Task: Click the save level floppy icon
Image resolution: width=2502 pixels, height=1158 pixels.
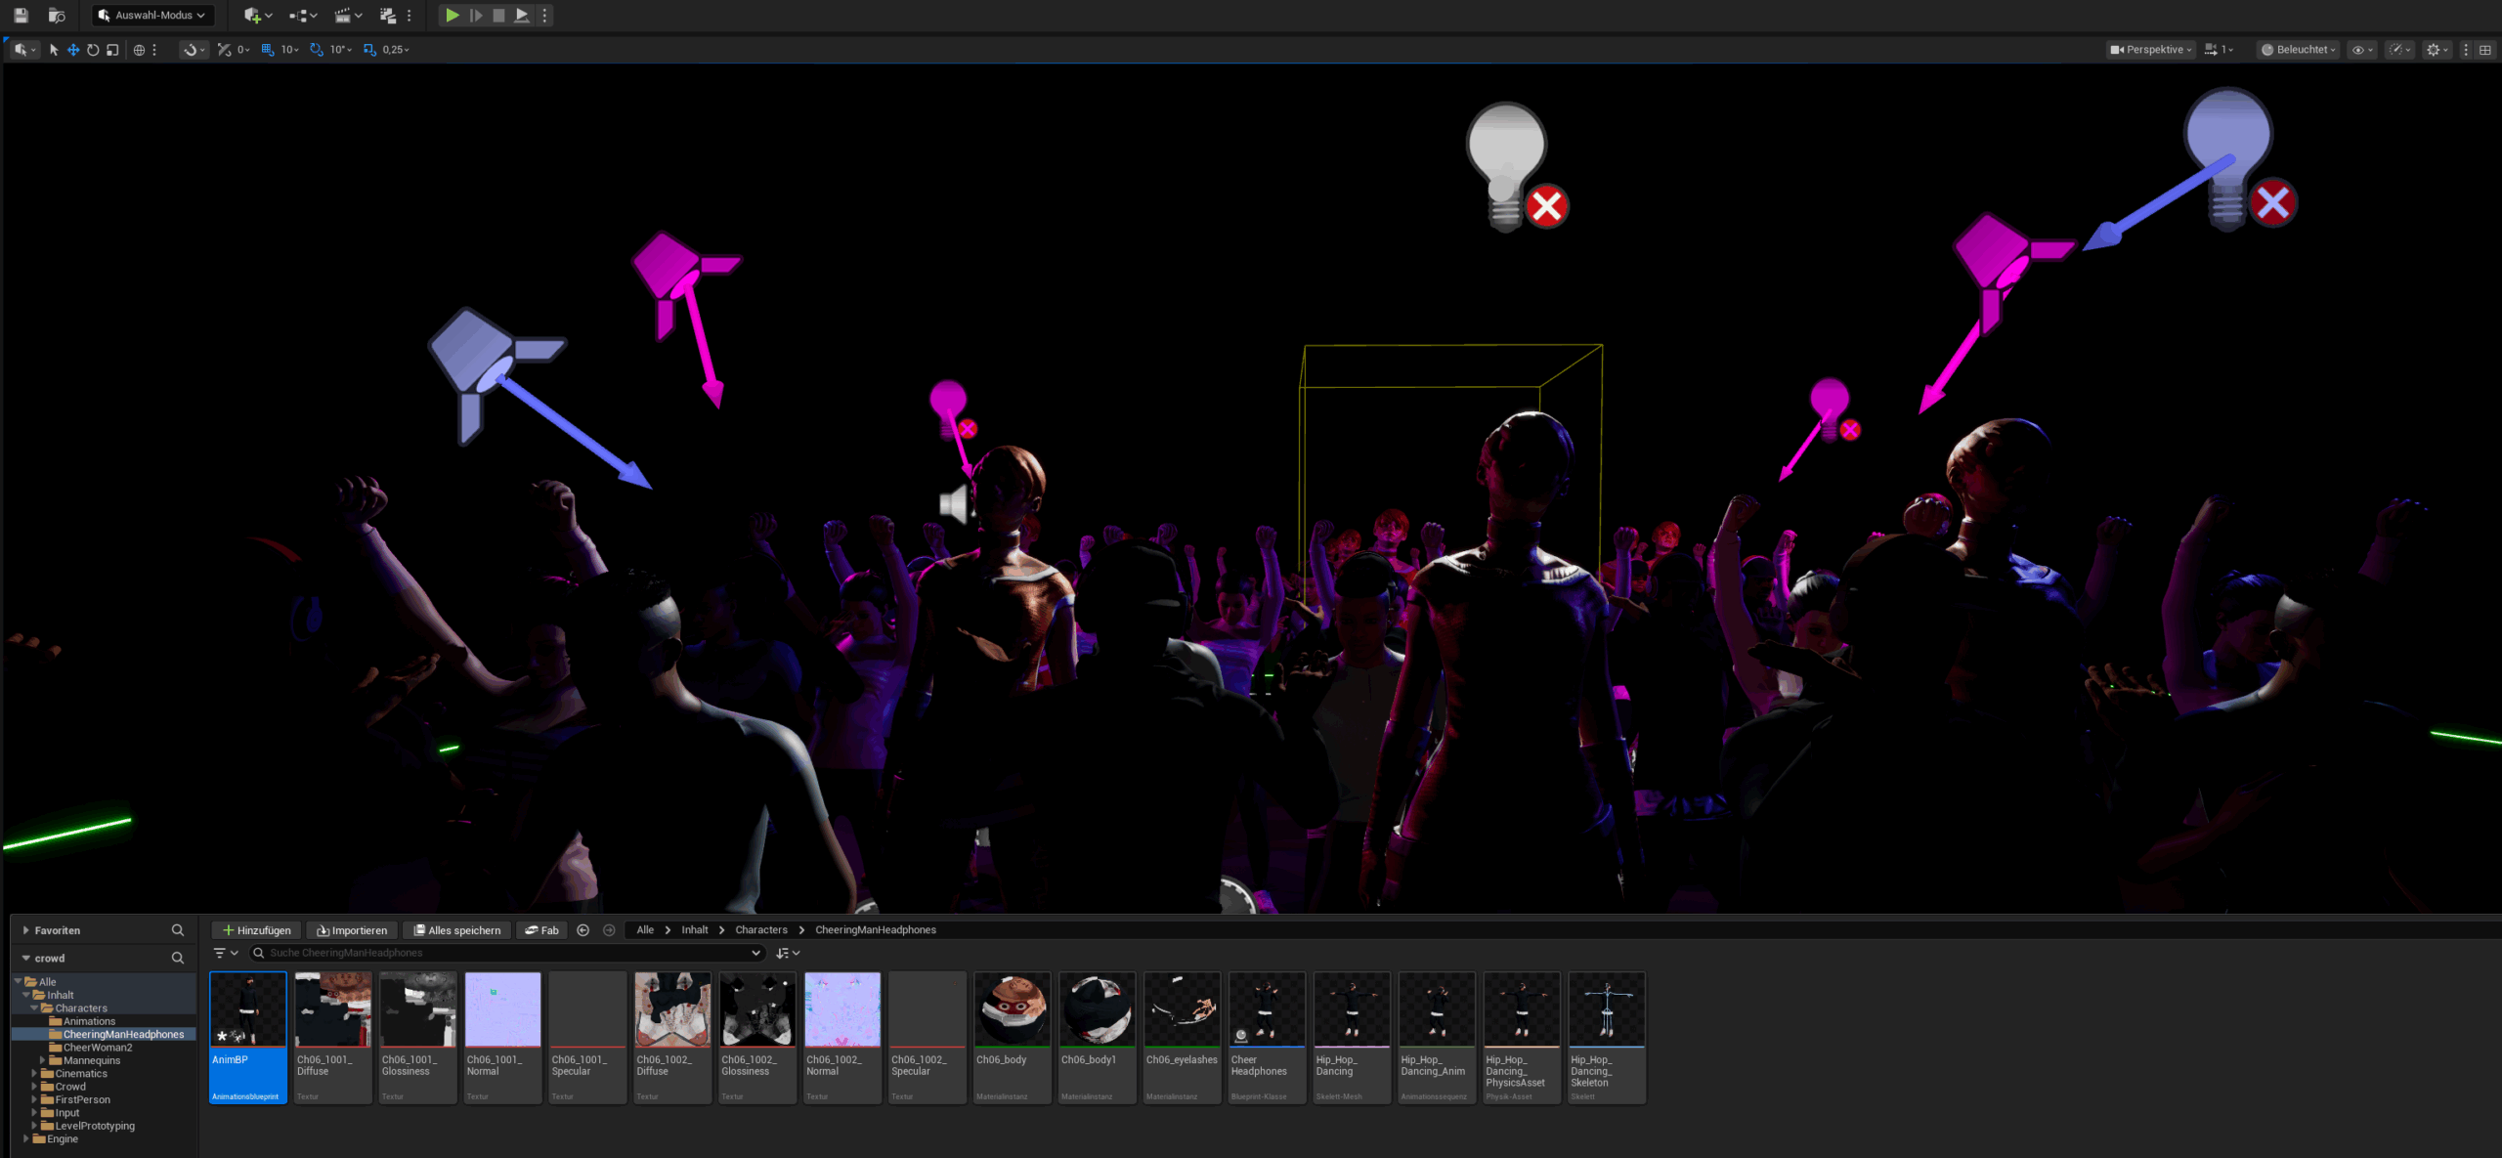Action: tap(21, 15)
